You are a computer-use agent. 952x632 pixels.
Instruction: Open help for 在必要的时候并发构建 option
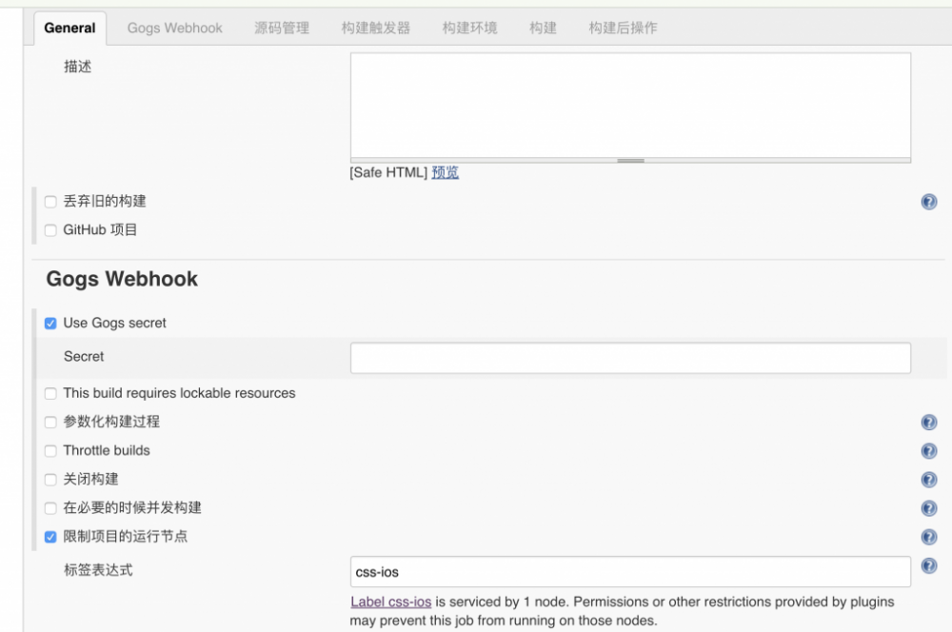(928, 507)
